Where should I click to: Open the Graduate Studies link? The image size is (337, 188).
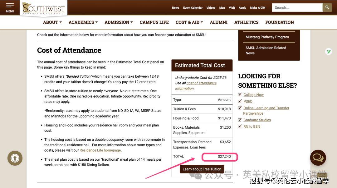click(x=257, y=120)
